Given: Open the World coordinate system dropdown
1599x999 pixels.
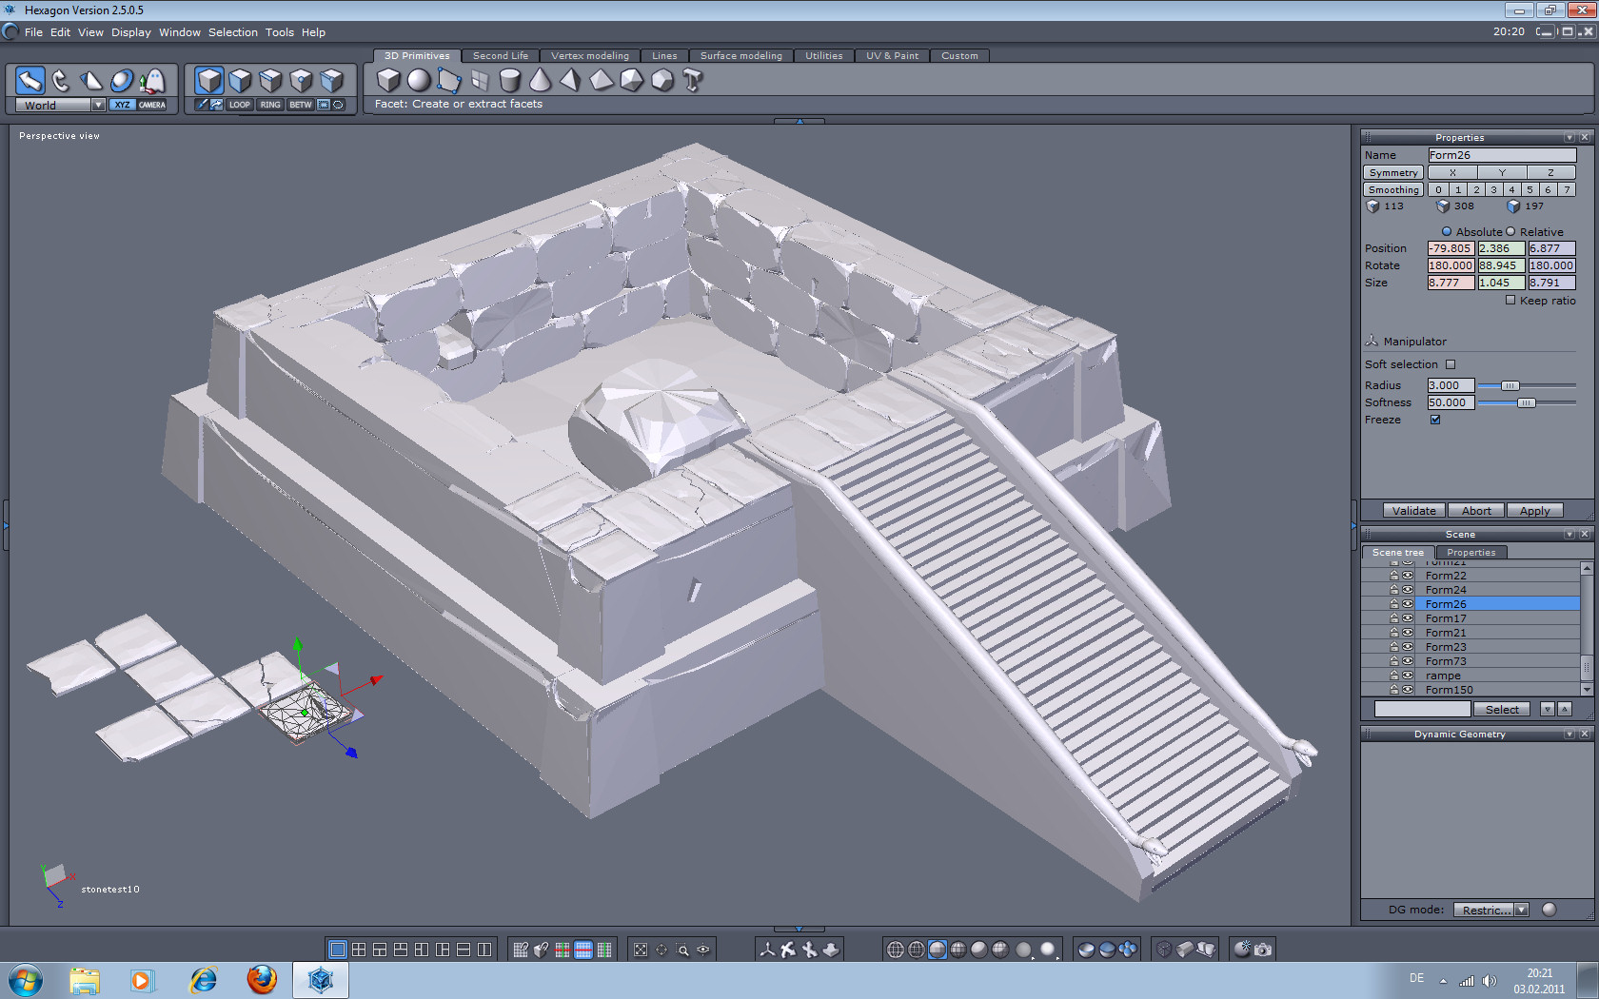Looking at the screenshot, I should coord(98,105).
